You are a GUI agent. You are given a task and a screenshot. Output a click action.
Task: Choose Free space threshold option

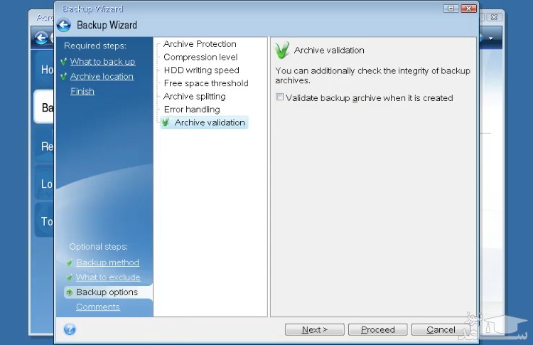(x=206, y=83)
